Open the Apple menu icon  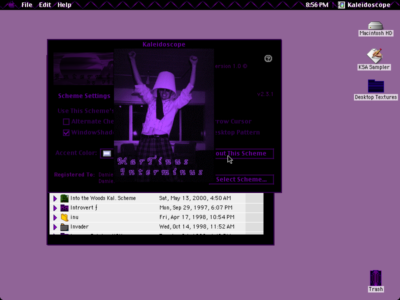11,4
